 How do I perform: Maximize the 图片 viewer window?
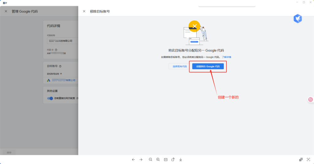(x=304, y=2)
